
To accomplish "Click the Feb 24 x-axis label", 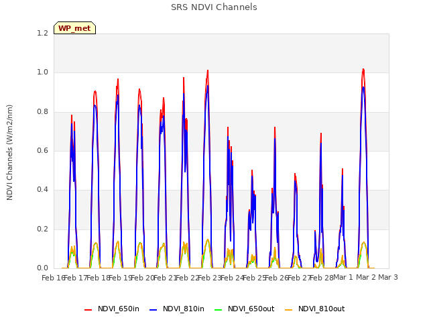I will (x=232, y=278).
